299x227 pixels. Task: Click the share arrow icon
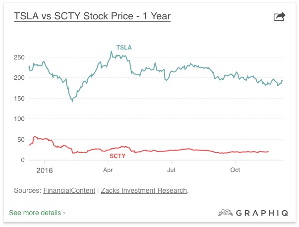tap(280, 17)
